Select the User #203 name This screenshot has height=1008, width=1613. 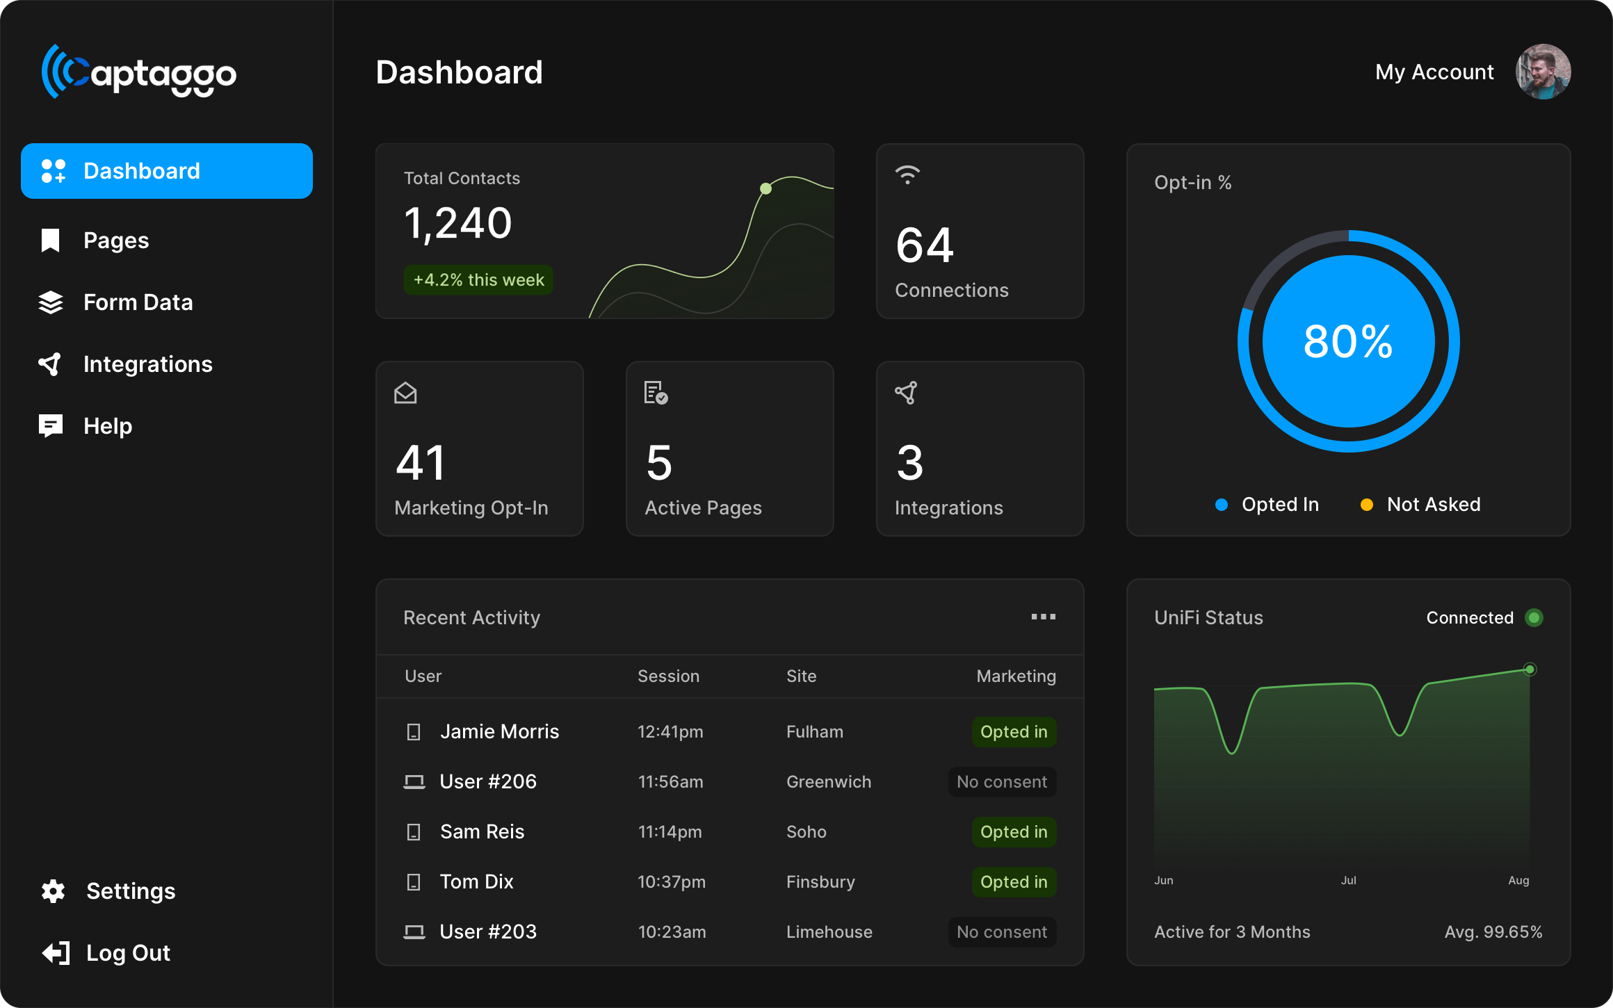click(x=488, y=932)
